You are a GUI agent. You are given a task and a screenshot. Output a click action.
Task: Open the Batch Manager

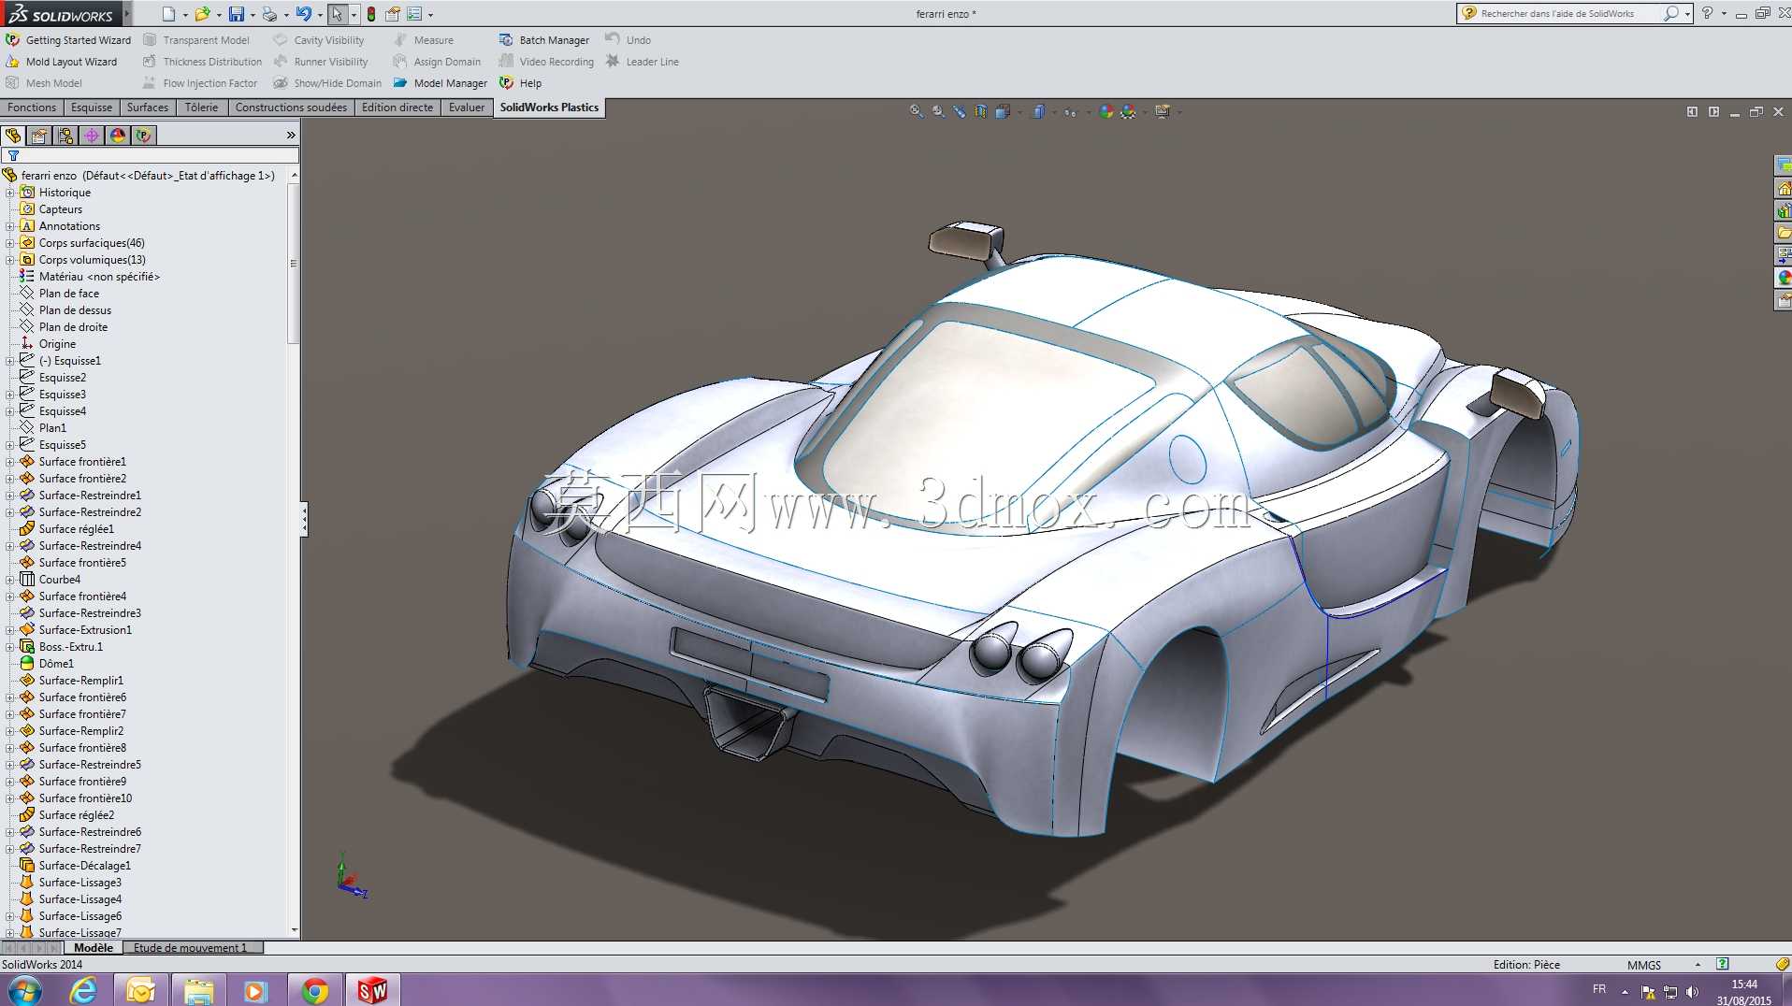[x=544, y=40]
